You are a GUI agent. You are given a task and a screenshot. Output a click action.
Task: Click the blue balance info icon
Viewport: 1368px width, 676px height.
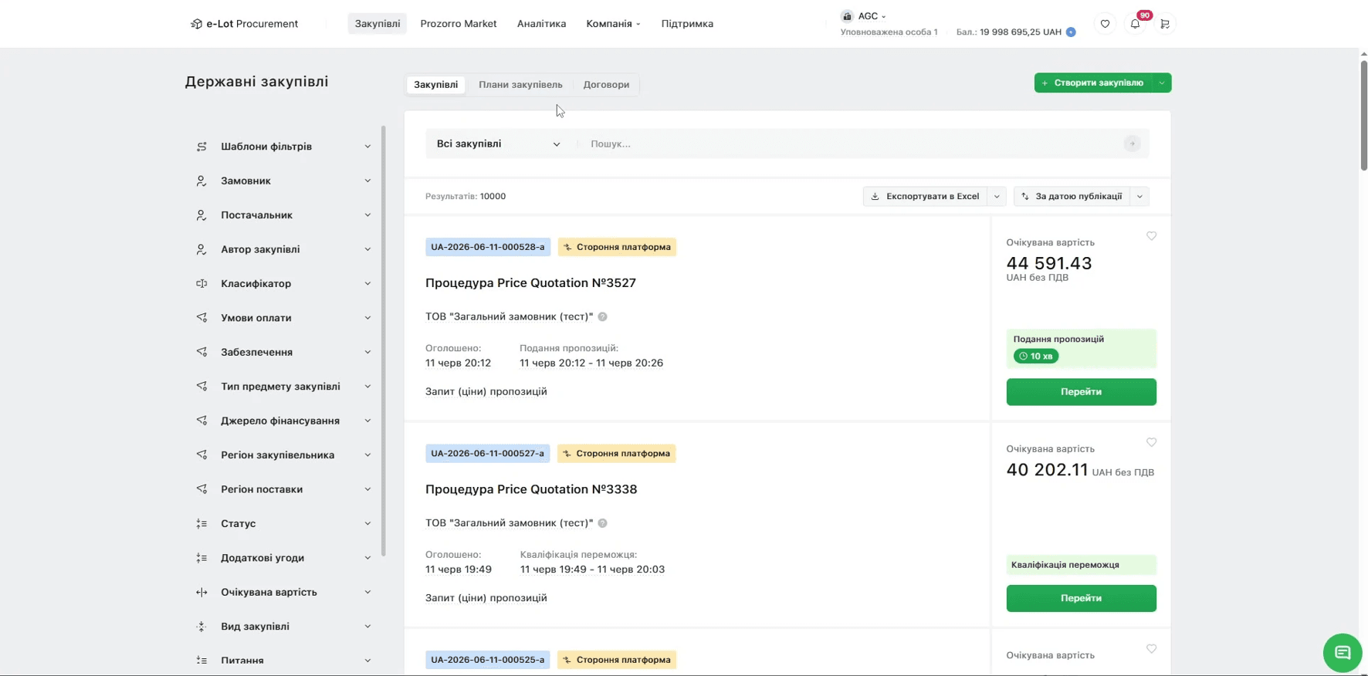pyautogui.click(x=1071, y=32)
